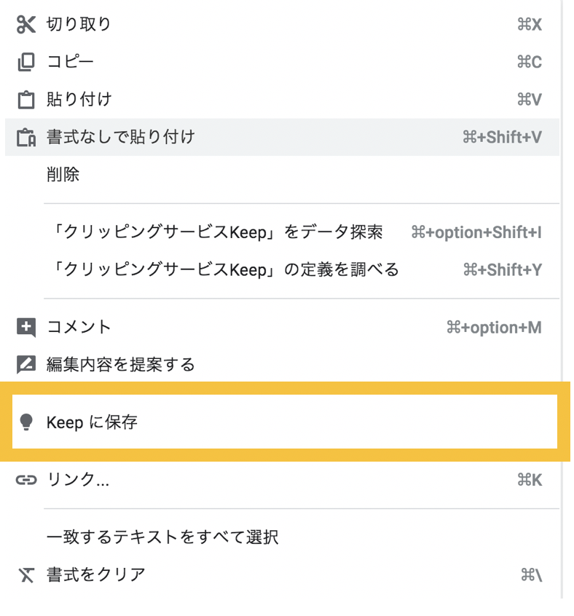This screenshot has height=616, width=574.
Task: Click the chain link icon
Action: click(x=26, y=480)
